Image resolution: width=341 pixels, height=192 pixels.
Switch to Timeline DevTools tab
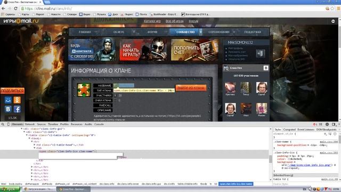[x=53, y=124]
